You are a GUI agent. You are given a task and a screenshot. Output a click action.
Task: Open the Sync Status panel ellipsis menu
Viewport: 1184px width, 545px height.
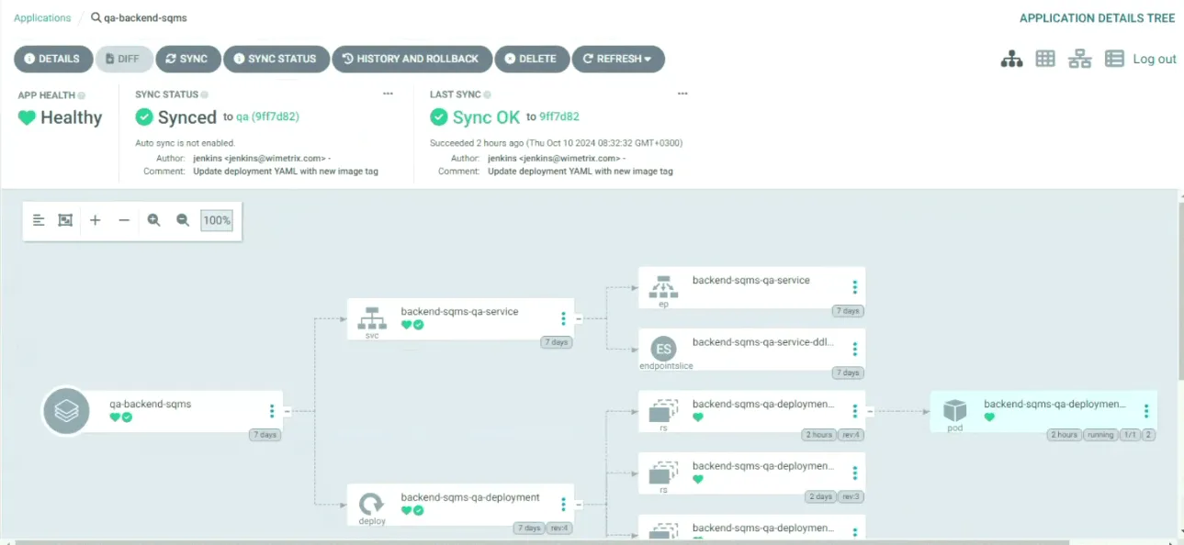click(389, 94)
